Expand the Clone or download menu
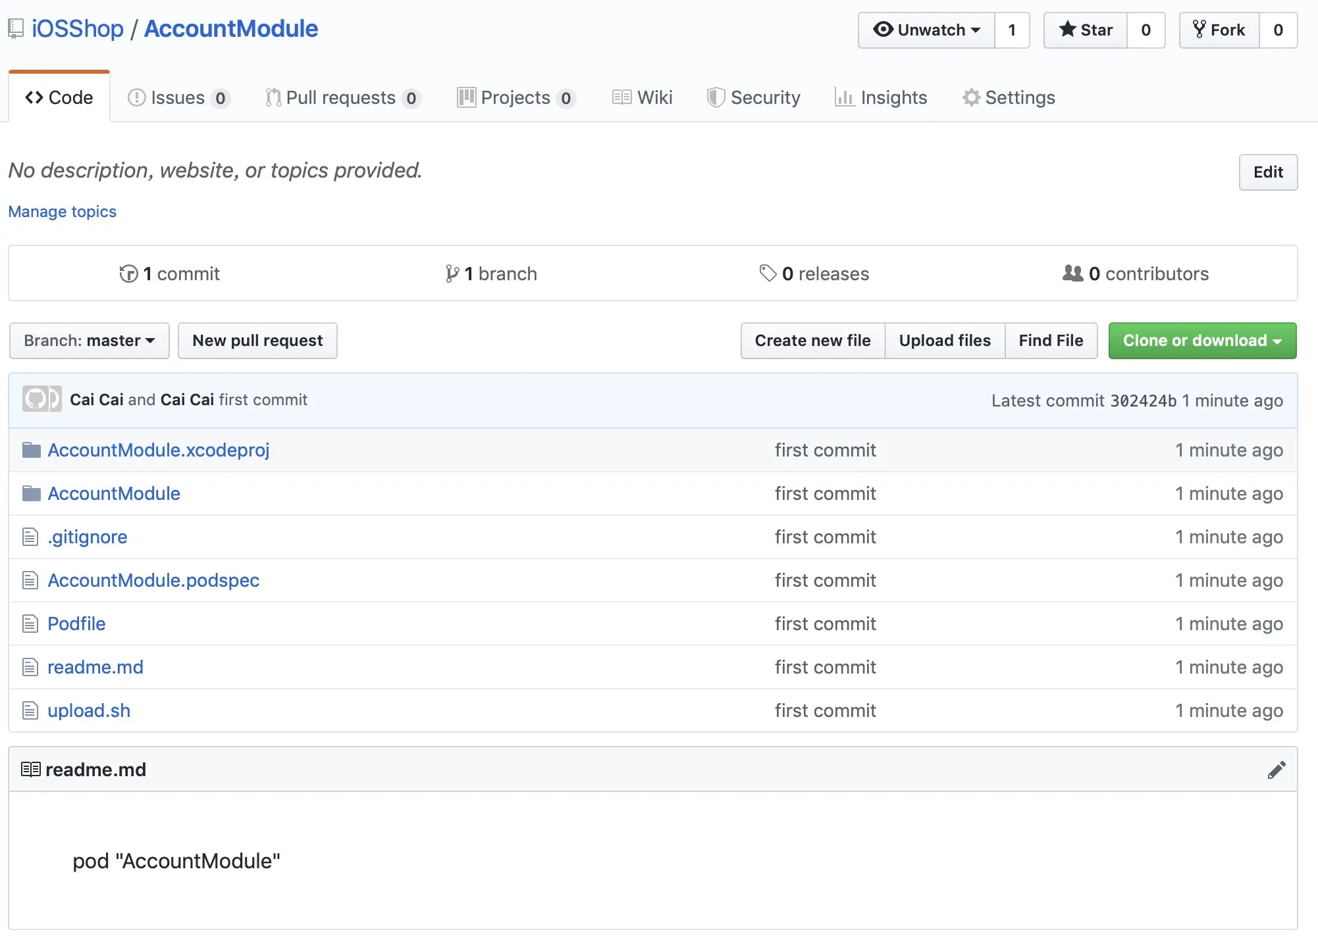Screen dimensions: 1318x938 click(x=1202, y=341)
